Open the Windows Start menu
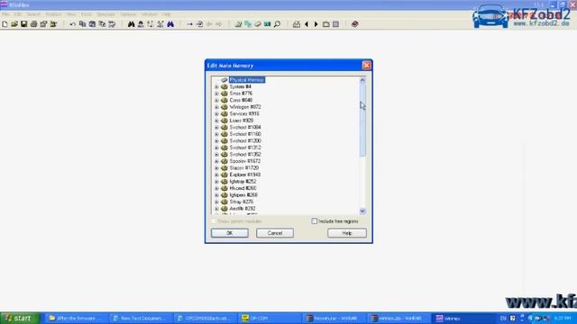This screenshot has height=324, width=577. pos(20,318)
